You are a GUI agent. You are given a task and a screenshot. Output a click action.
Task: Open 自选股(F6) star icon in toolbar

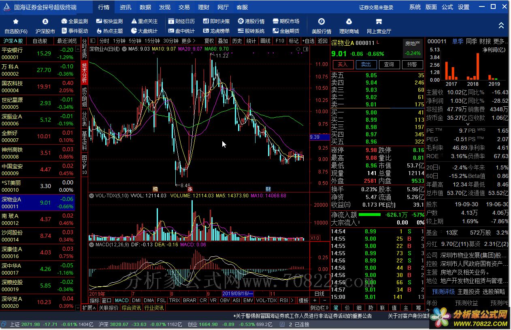[16, 22]
